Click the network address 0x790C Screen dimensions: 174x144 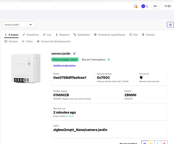pyautogui.click(x=104, y=77)
